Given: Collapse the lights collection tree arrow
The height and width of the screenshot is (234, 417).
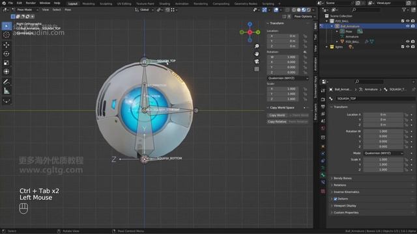Looking at the screenshot, I should 327,47.
